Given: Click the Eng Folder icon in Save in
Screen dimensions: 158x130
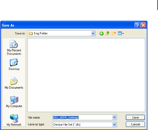Looking at the screenshot, I should tap(31, 33).
